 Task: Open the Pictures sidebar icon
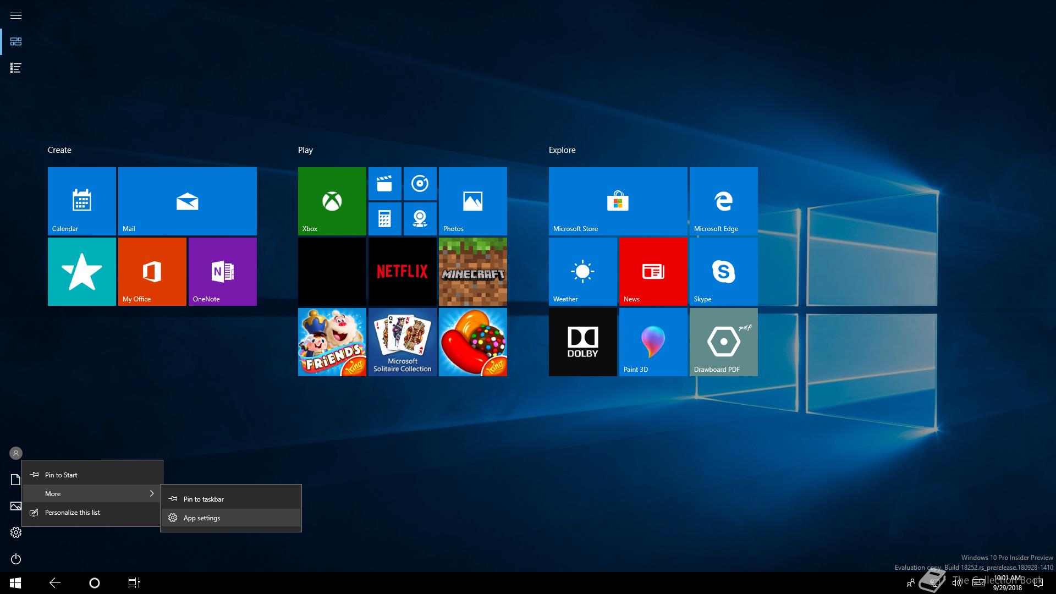point(16,506)
